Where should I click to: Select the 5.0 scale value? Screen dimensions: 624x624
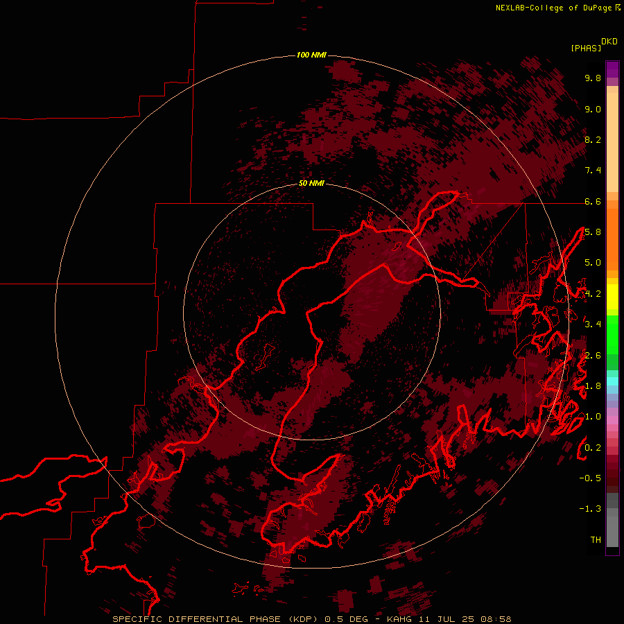pyautogui.click(x=593, y=263)
